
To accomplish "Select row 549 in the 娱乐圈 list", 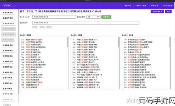I will coord(134,40).
